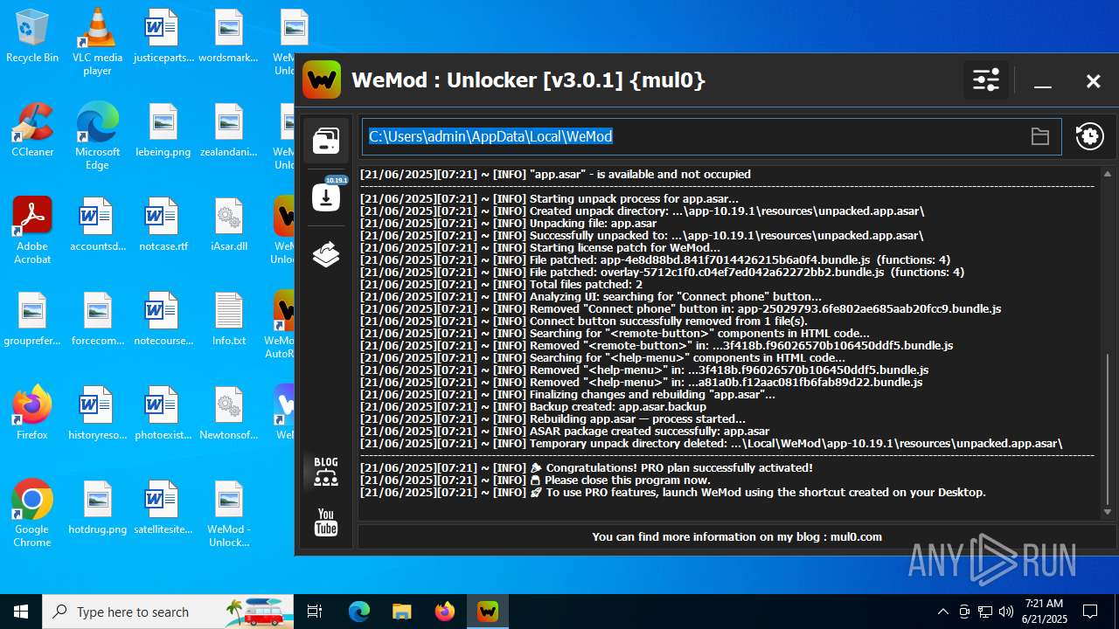Click the WeMod logo in title bar
The width and height of the screenshot is (1119, 629).
(322, 80)
